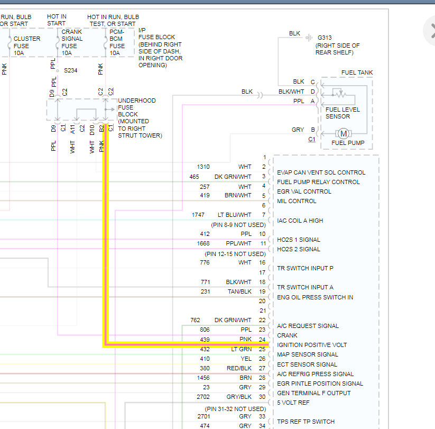Click TR SWITCH INPUT A text
This screenshot has height=429, width=435.
[x=305, y=287]
